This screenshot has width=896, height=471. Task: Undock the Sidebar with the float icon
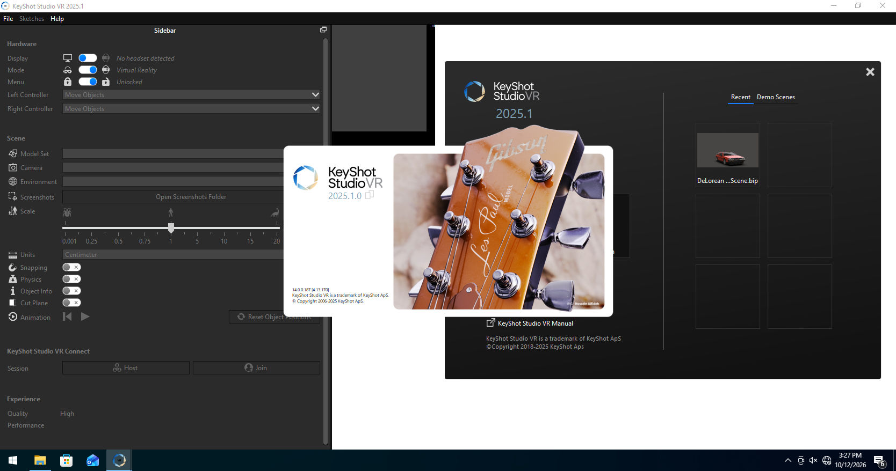point(323,30)
